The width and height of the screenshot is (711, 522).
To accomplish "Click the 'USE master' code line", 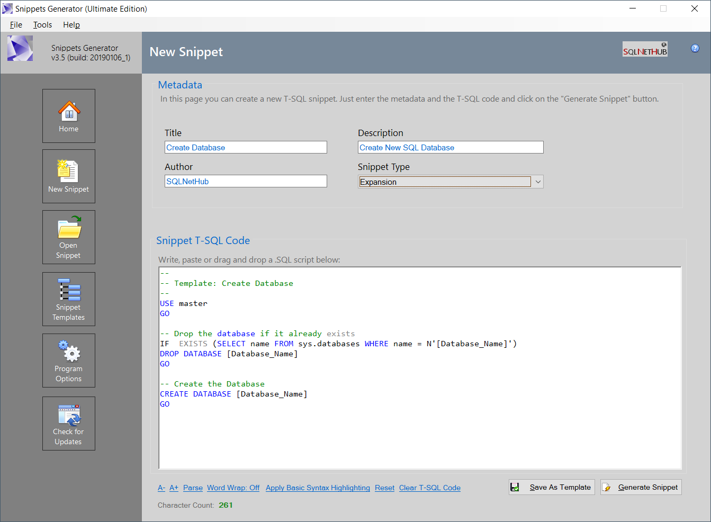I will [x=184, y=303].
